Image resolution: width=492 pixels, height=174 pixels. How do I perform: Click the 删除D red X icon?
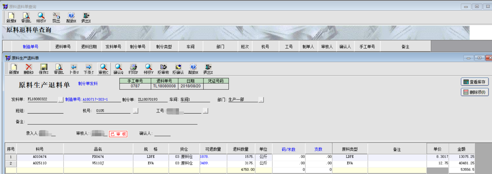[x=28, y=69]
